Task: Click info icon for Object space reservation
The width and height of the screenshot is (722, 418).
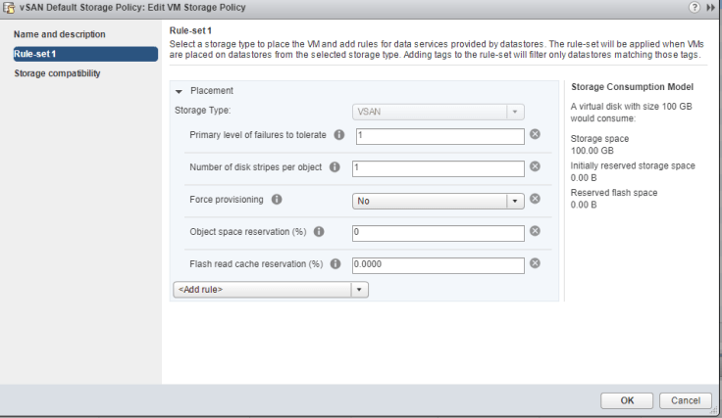Action: point(320,232)
